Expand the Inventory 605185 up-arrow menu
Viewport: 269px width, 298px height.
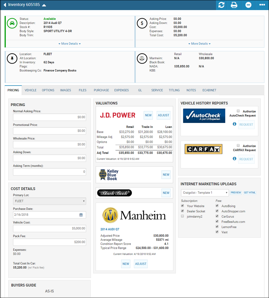(44, 5)
